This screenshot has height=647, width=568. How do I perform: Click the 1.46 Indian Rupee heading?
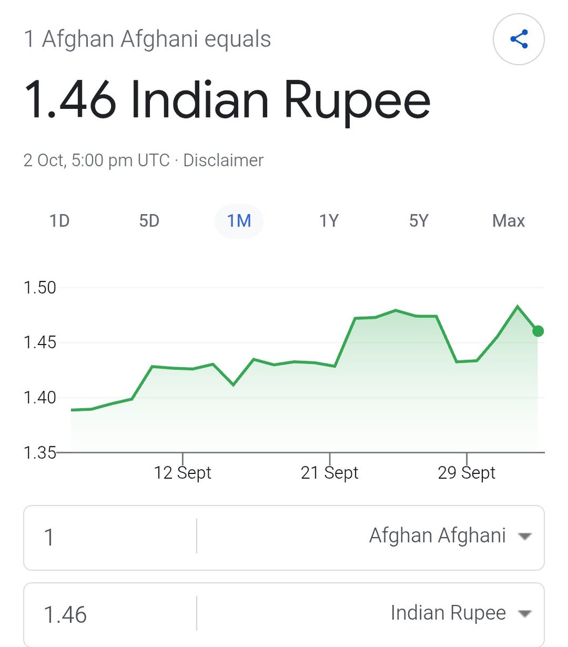pos(227,100)
